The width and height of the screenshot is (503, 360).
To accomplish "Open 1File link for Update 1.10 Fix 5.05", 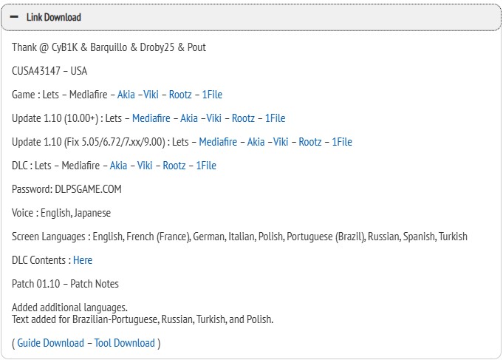I will point(342,142).
